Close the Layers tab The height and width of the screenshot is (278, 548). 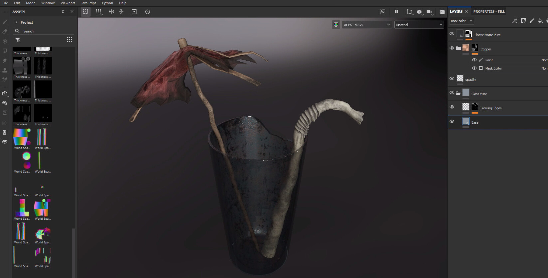pos(467,11)
